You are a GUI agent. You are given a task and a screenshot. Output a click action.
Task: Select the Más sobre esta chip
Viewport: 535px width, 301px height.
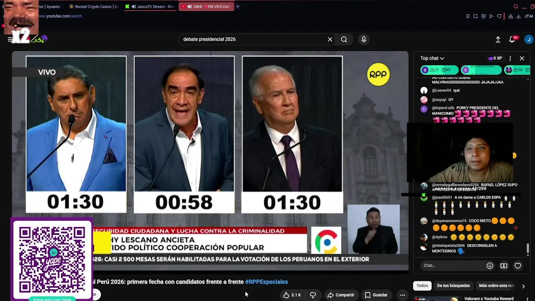coord(496,286)
